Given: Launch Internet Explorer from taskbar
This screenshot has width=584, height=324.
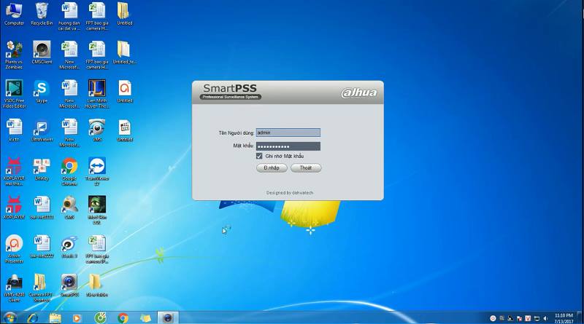Looking at the screenshot, I should coord(33,318).
